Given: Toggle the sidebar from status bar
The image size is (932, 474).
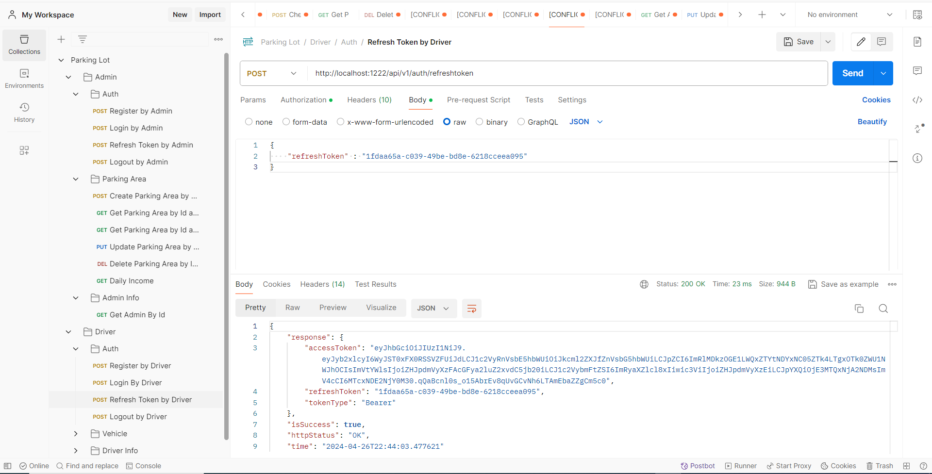Looking at the screenshot, I should 8,466.
